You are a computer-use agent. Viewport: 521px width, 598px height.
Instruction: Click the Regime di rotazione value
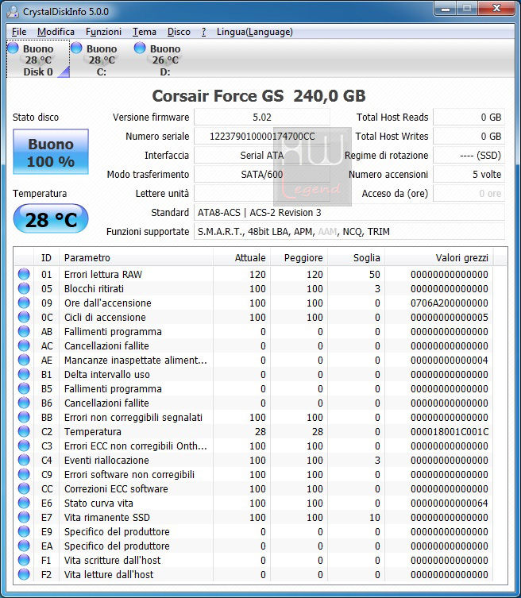tap(469, 155)
